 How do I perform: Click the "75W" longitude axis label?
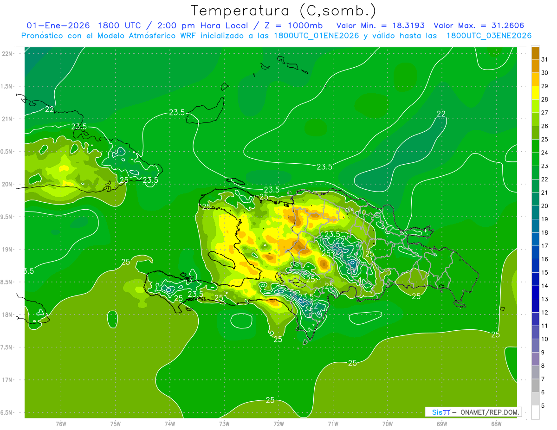coord(116,424)
